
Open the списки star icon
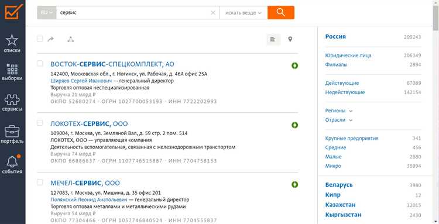12,40
